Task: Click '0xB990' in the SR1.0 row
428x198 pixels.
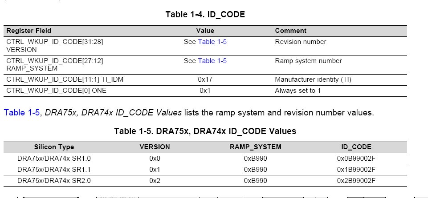Action: [x=256, y=158]
